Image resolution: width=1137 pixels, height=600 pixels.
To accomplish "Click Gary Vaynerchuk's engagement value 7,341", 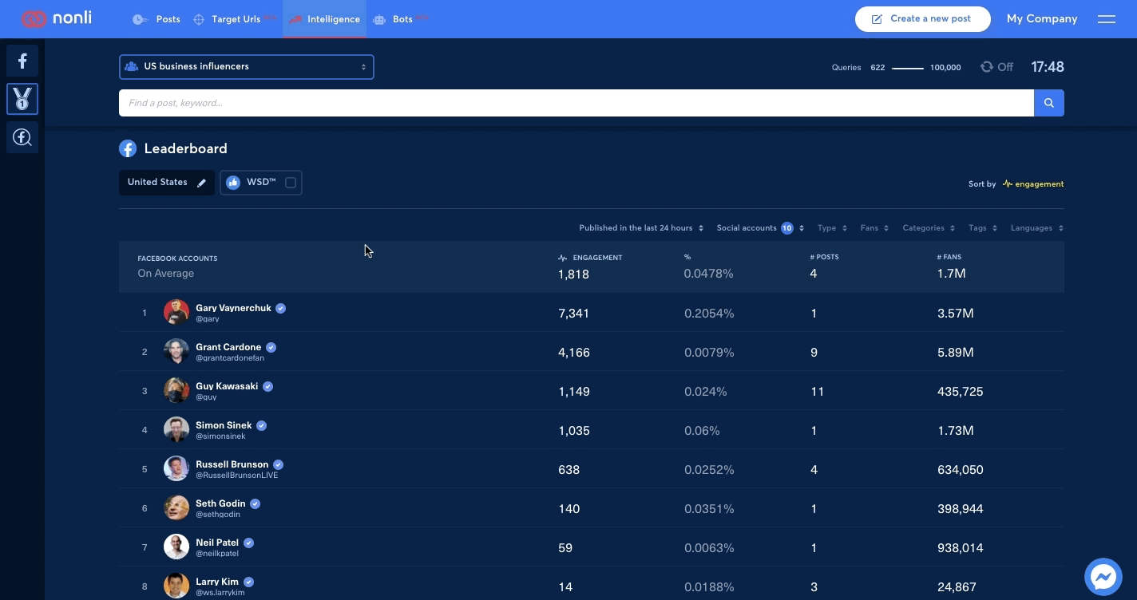I will [x=573, y=314].
